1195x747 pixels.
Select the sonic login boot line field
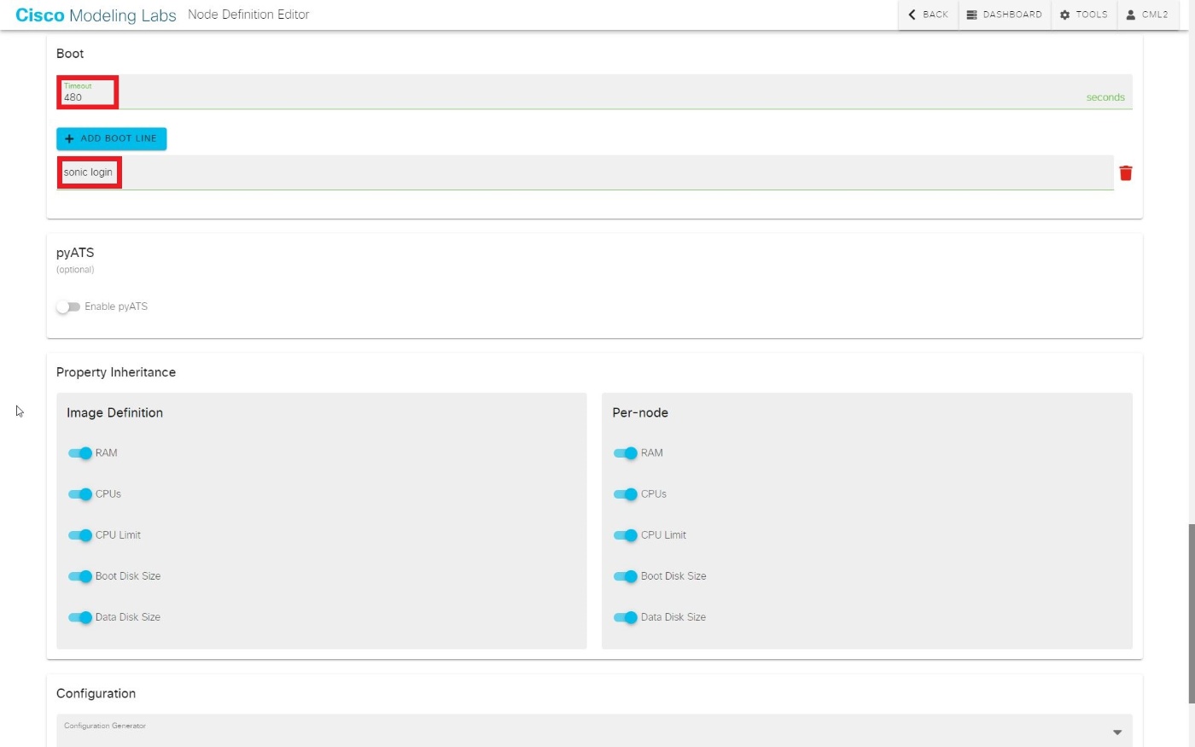pos(88,172)
